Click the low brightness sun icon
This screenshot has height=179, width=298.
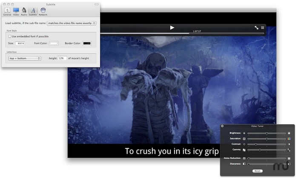[244, 133]
